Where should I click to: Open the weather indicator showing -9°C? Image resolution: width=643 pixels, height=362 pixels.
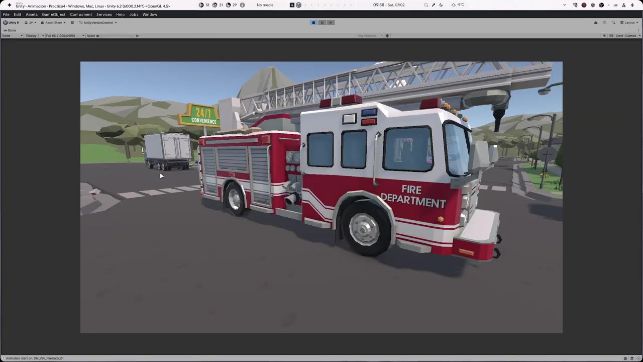[x=458, y=5]
